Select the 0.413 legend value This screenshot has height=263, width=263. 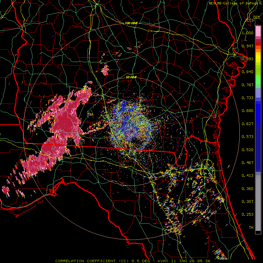click(248, 176)
